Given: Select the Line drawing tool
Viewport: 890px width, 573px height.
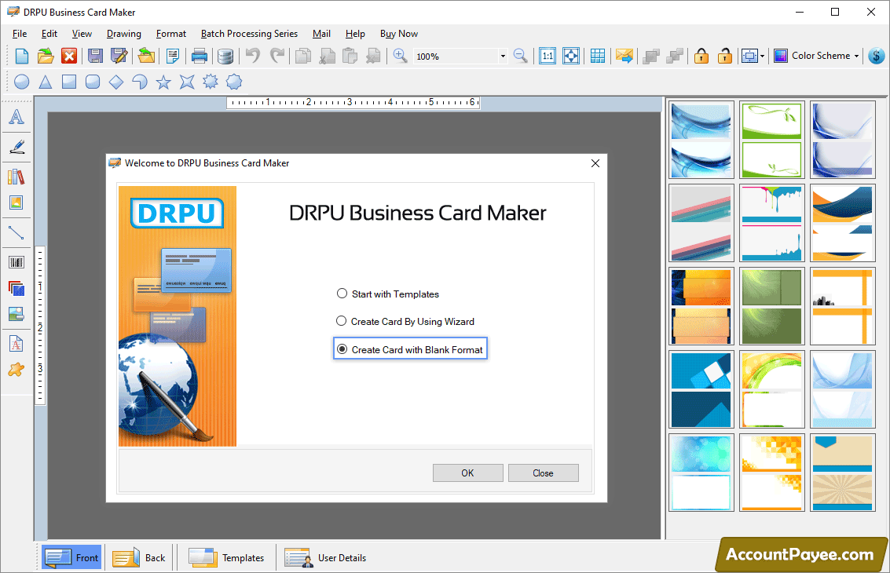Looking at the screenshot, I should [16, 232].
